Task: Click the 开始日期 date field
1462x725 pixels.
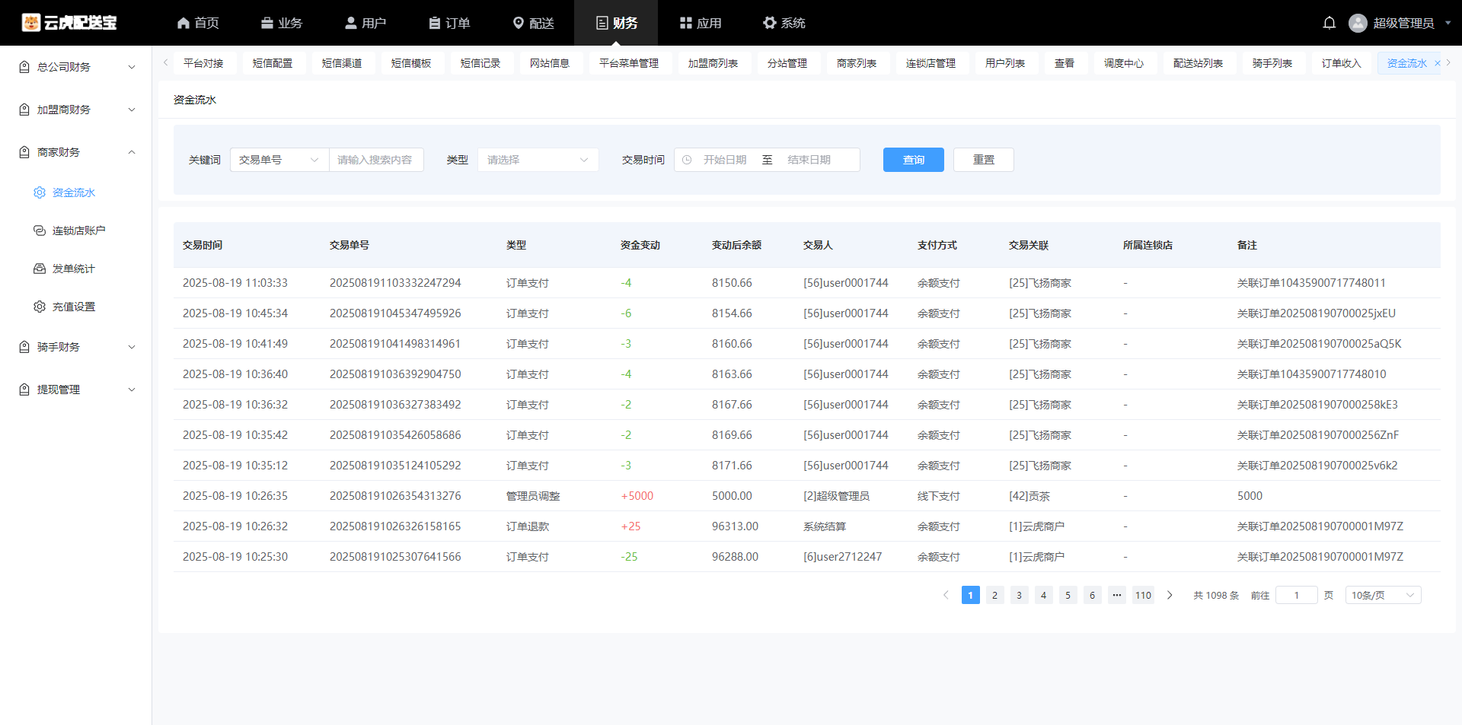Action: point(725,160)
